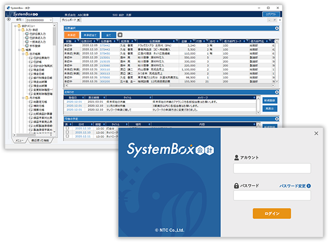Screen dimensions: 328x242
Task: Check the 済 box for 10:00 schedule row
Action: coord(67,128)
